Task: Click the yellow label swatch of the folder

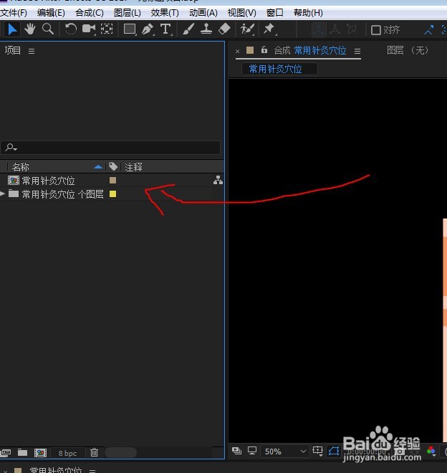Action: pos(112,194)
